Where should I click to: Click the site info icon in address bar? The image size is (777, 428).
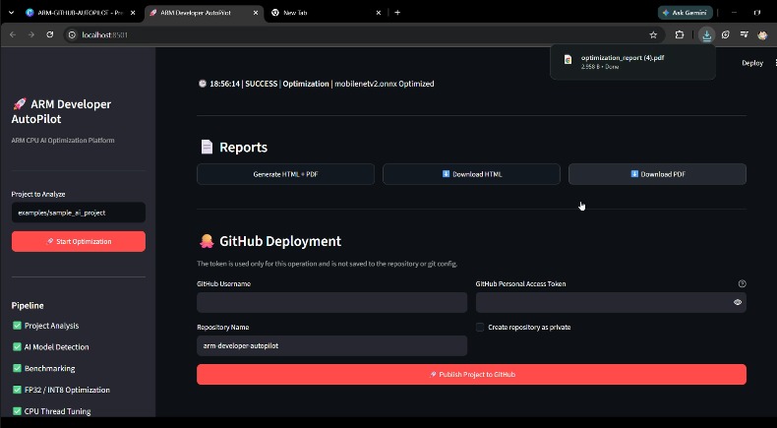(72, 34)
